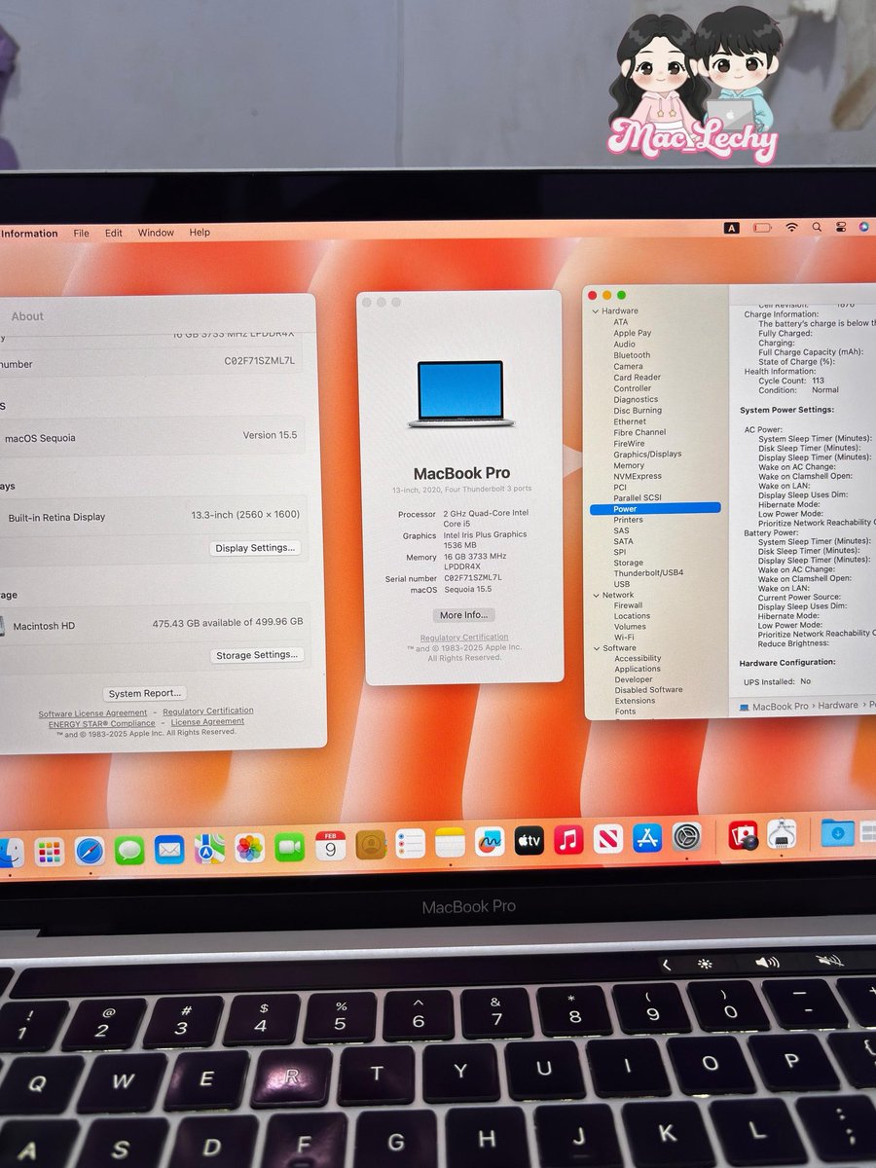
Task: Open the Music app in the Dock
Action: coord(568,839)
